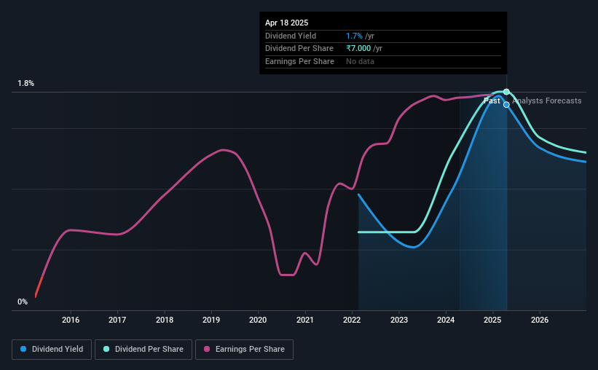
Task: Select the 2020 x-axis label
Action: [x=258, y=320]
